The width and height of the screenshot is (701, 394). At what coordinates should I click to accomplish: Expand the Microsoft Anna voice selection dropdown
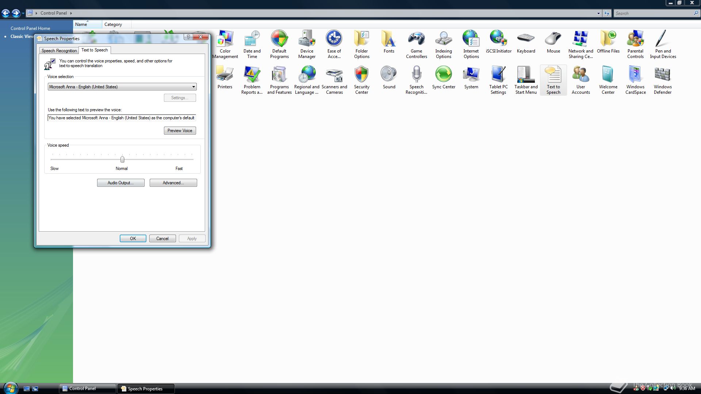(x=194, y=87)
